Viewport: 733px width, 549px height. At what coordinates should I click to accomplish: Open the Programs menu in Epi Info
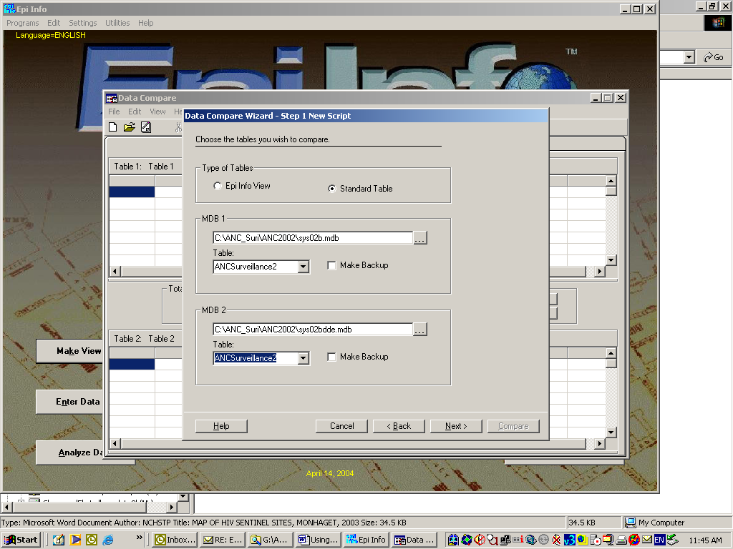tap(22, 23)
